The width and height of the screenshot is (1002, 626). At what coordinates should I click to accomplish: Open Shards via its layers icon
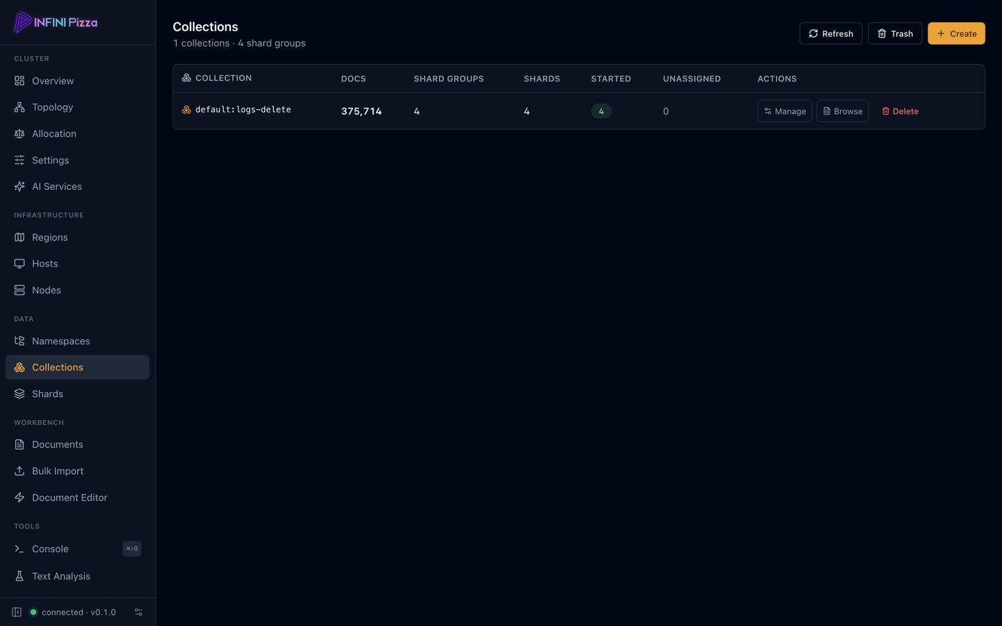point(19,394)
